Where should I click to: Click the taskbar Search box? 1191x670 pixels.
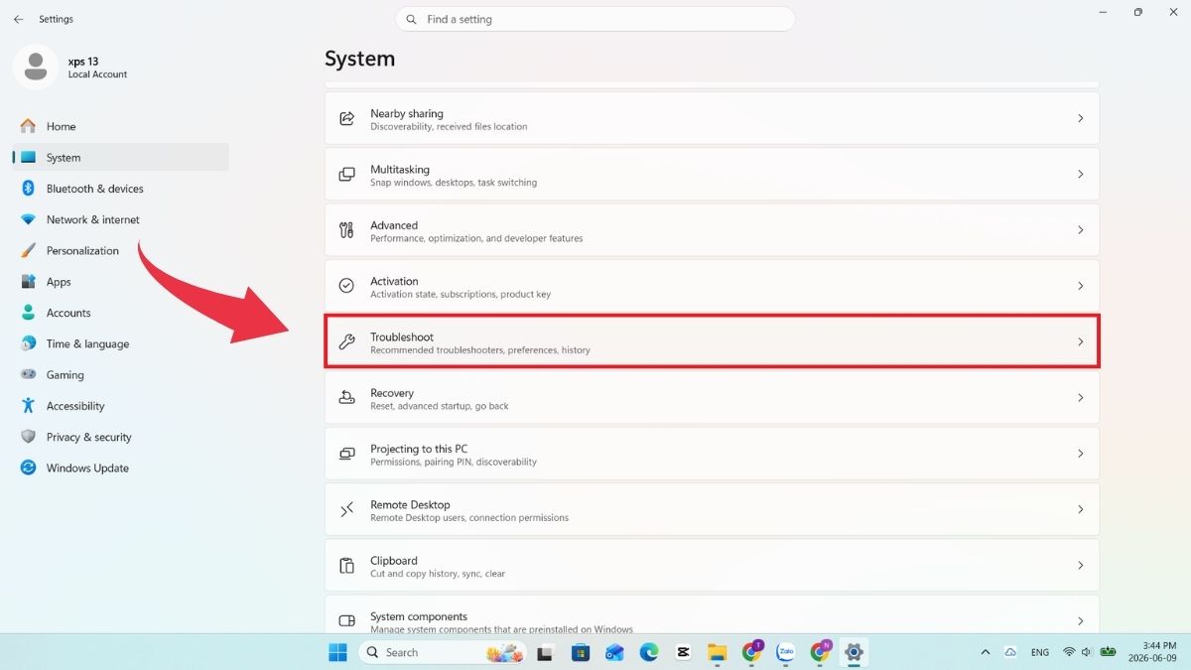(x=441, y=652)
